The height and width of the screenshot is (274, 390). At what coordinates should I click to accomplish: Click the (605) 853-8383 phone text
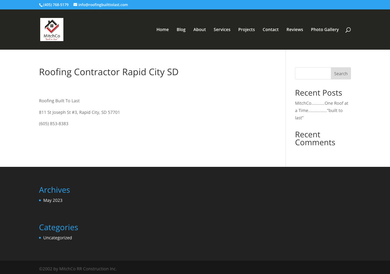(54, 124)
